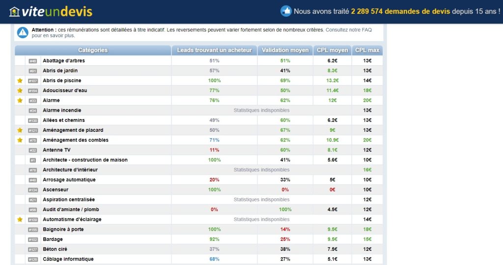Select the Câblage informatique category name

[x=68, y=259]
